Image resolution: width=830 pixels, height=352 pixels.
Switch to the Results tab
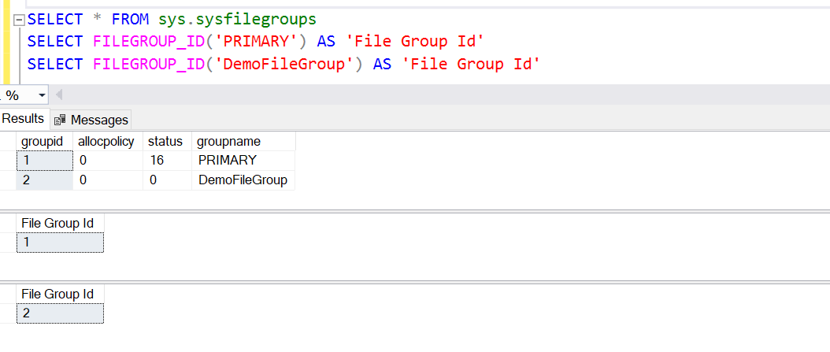pyautogui.click(x=23, y=118)
